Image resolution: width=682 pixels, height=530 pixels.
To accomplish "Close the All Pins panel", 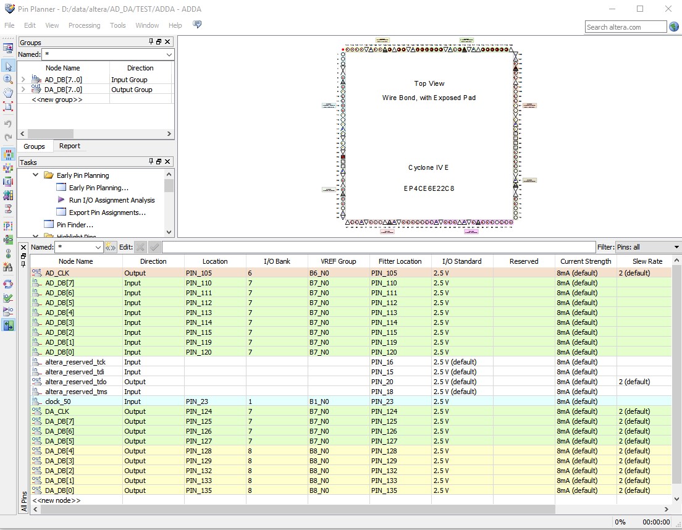I will (x=23, y=247).
